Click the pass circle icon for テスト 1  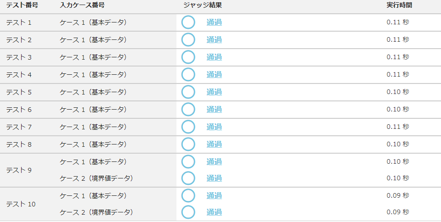coord(188,22)
